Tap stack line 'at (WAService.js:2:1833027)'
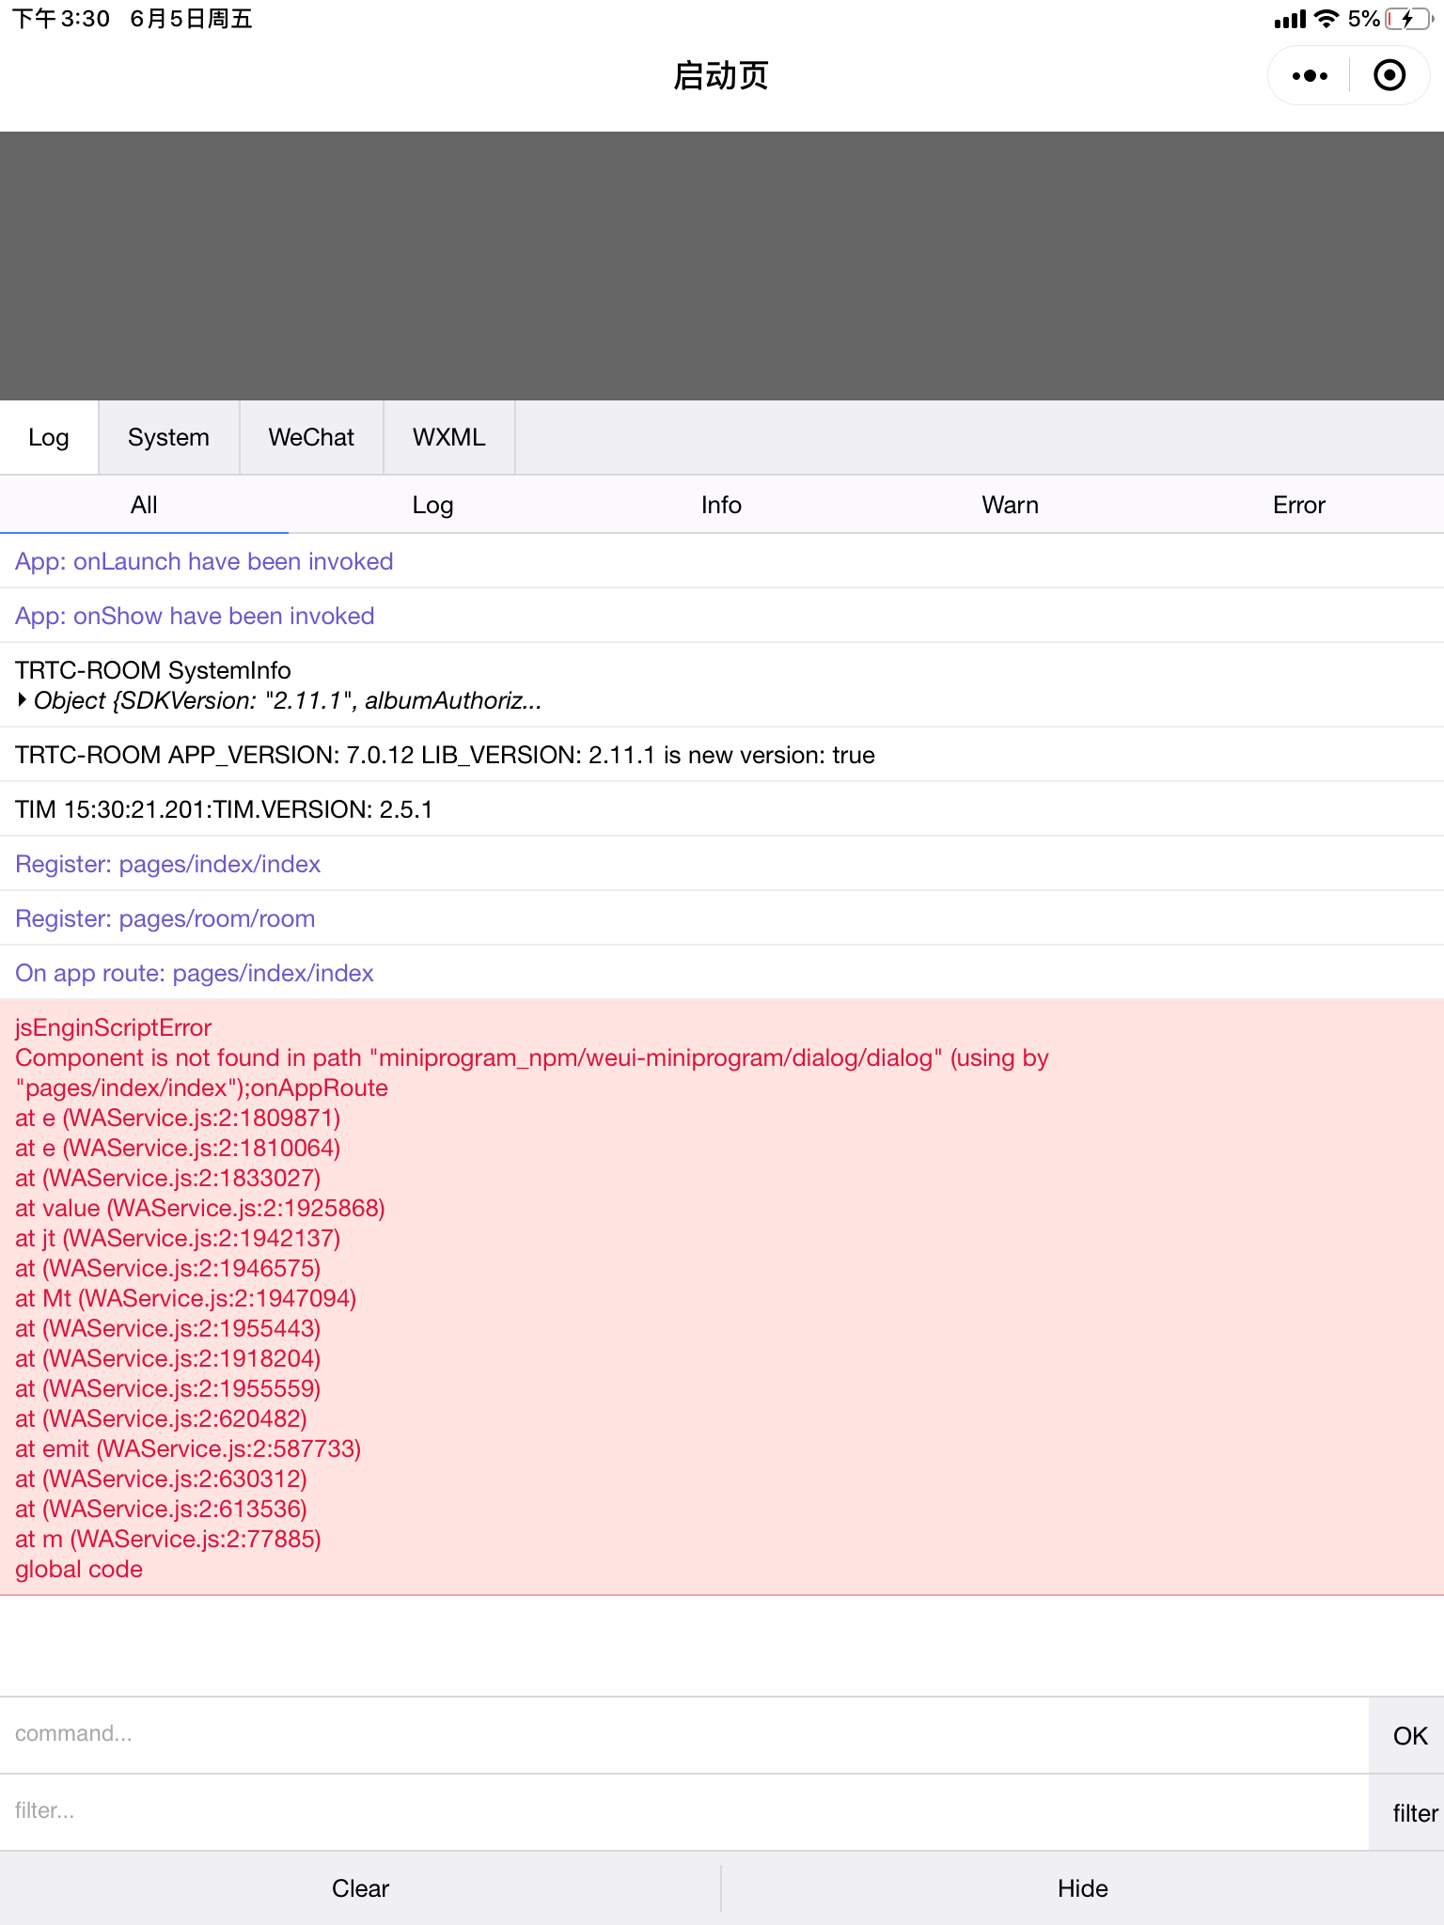The width and height of the screenshot is (1444, 1925). (168, 1178)
